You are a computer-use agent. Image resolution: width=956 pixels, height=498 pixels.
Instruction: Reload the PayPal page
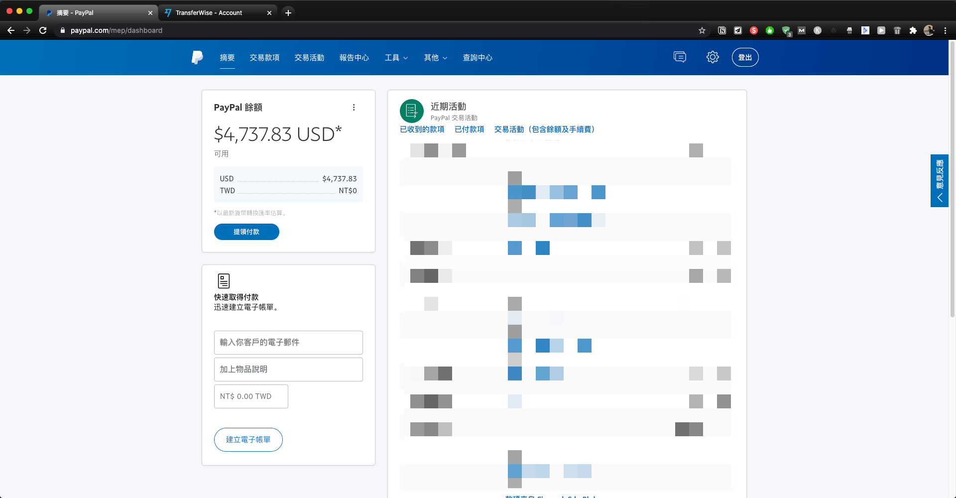coord(43,30)
